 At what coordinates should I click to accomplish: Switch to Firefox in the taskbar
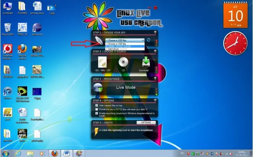click(55, 154)
